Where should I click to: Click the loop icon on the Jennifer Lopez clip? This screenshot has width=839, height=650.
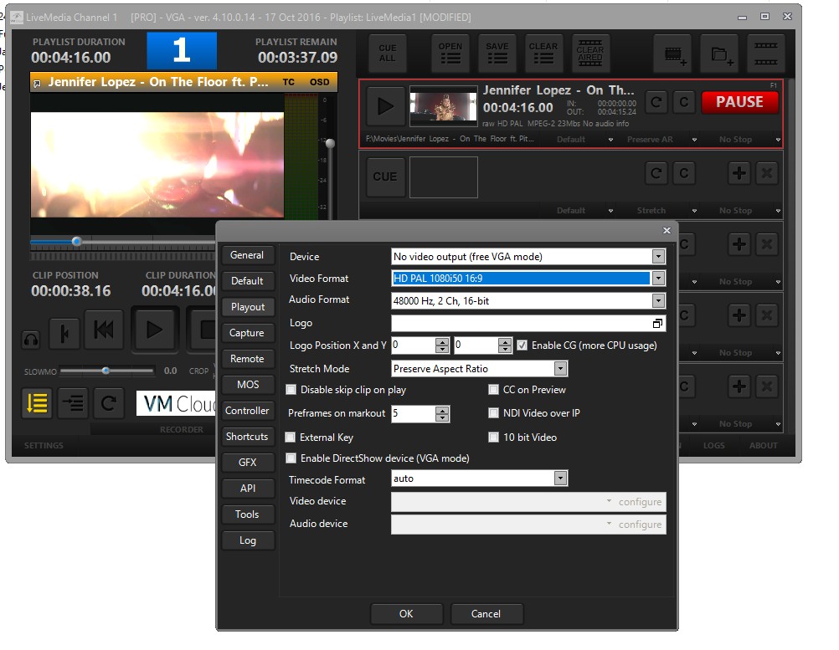click(657, 102)
